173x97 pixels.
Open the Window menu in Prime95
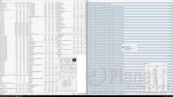coord(96,2)
